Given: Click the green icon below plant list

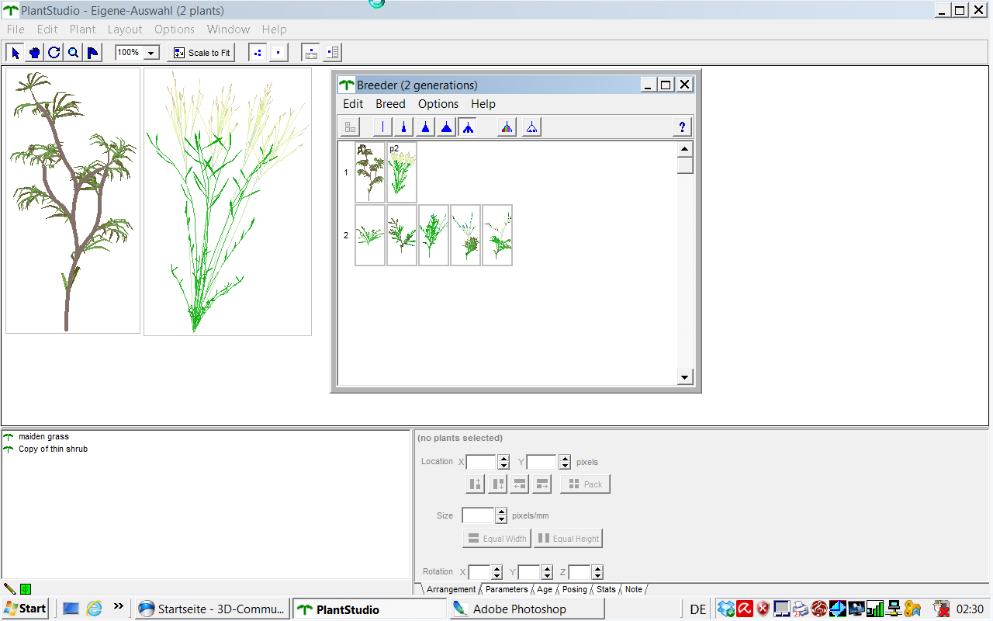Looking at the screenshot, I should [26, 589].
